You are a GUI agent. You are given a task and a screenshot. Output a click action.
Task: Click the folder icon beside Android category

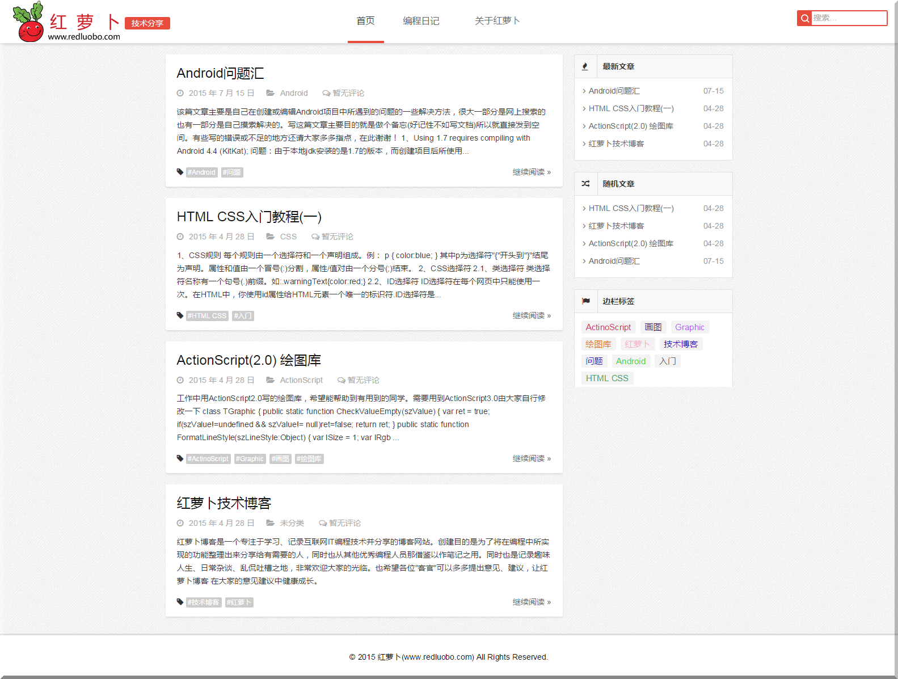pos(271,93)
